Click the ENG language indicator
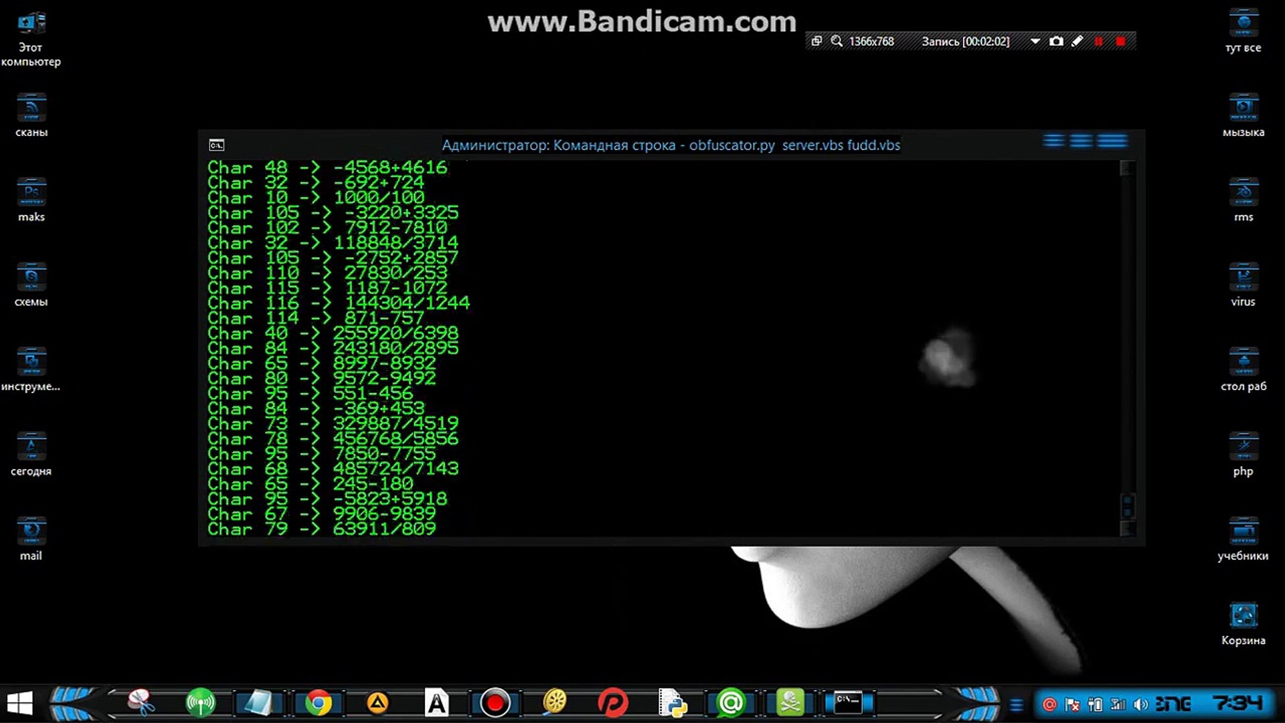Screen dimensions: 1285x723 coord(1173,704)
